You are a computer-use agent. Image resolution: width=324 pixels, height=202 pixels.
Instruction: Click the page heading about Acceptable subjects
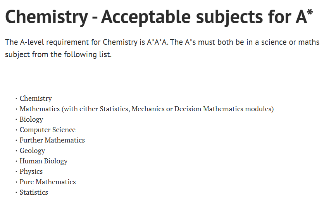point(159,17)
